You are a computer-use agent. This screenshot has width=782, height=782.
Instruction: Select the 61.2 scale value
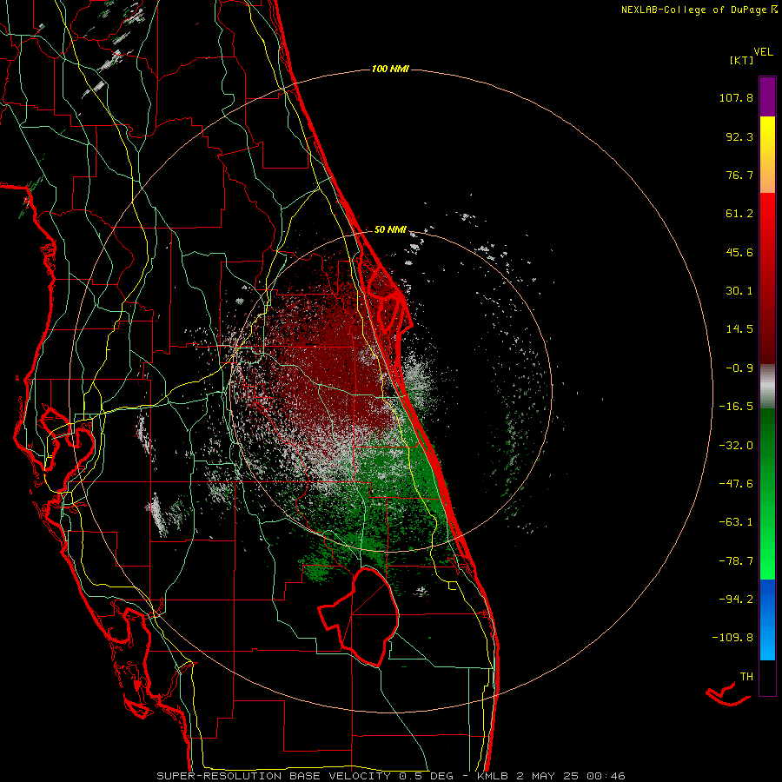[x=739, y=214]
